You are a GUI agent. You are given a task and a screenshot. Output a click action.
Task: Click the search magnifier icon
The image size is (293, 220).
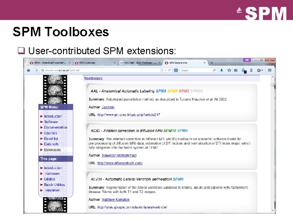coord(214,70)
